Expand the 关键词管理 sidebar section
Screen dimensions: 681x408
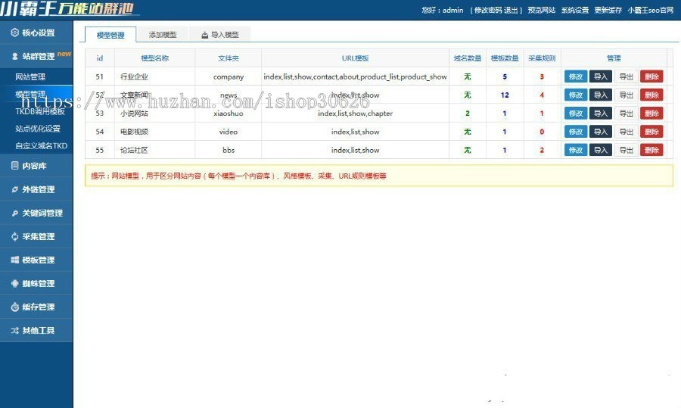[x=36, y=213]
